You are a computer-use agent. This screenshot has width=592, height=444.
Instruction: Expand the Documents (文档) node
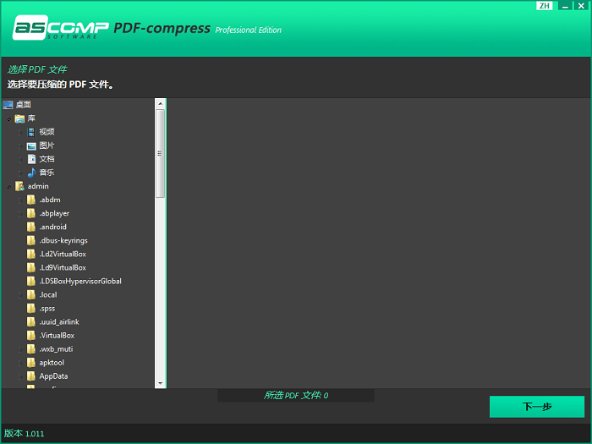tap(20, 160)
